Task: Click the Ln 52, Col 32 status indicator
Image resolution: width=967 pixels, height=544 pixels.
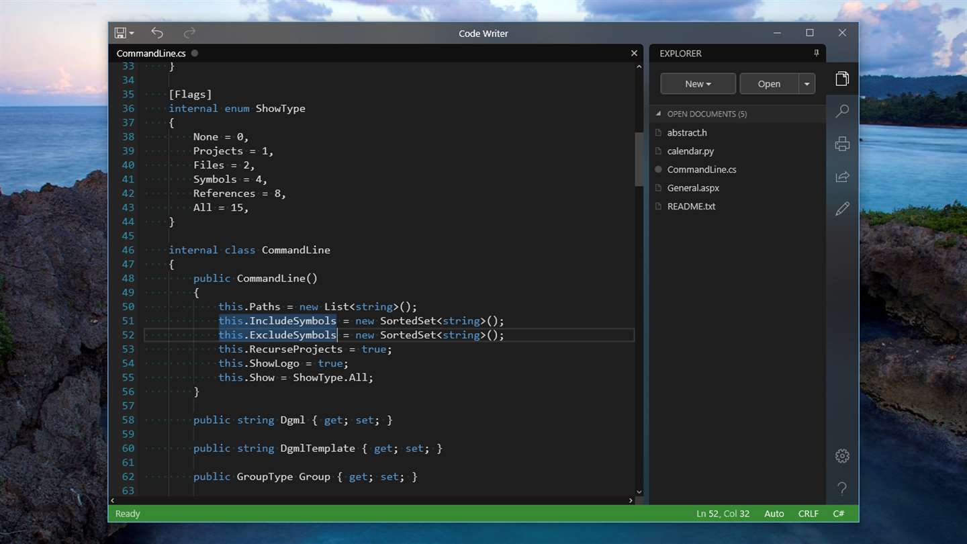Action: [x=723, y=514]
